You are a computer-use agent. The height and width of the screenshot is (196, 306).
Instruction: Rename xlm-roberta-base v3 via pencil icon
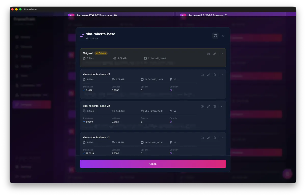tap(208, 75)
